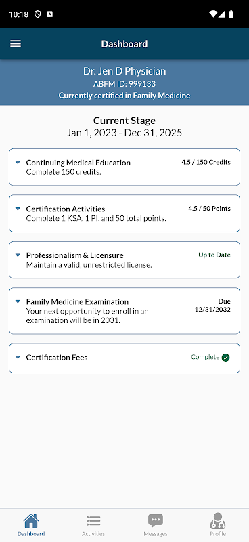Image resolution: width=249 pixels, height=542 pixels.
Task: Tap the battery icon in status bar
Action: point(231,14)
